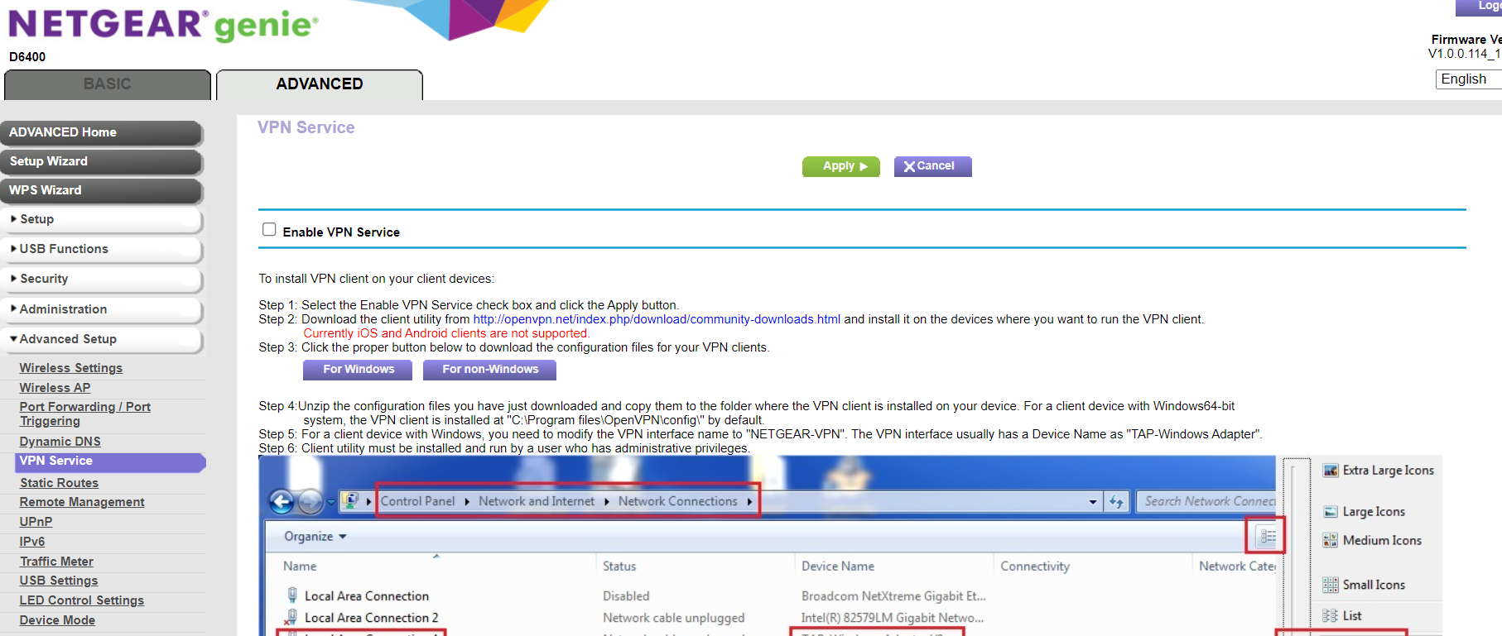Click the Extra Large Icons icon
The width and height of the screenshot is (1502, 636).
[1331, 471]
